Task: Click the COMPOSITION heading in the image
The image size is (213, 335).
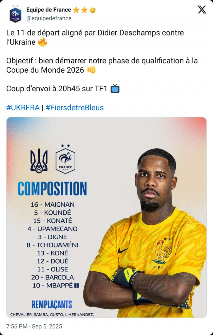Action: click(52, 189)
